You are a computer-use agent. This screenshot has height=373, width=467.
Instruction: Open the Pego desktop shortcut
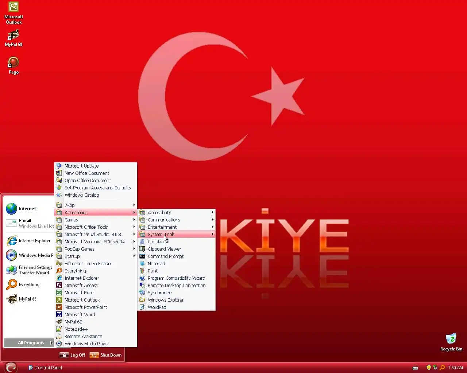(x=13, y=66)
